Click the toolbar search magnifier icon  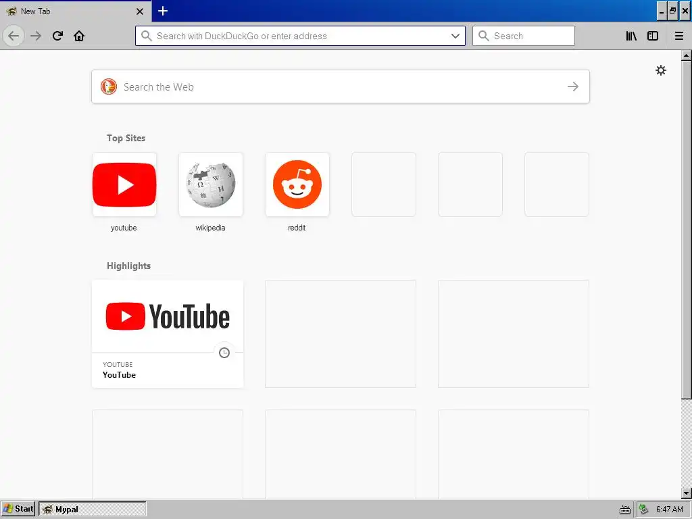click(x=484, y=36)
